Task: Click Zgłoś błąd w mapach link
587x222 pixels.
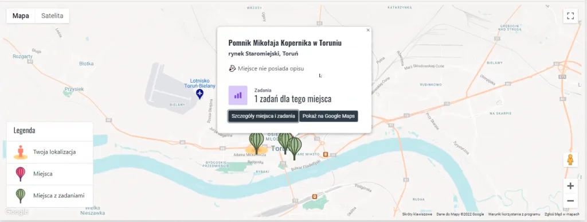Action: coord(562,215)
